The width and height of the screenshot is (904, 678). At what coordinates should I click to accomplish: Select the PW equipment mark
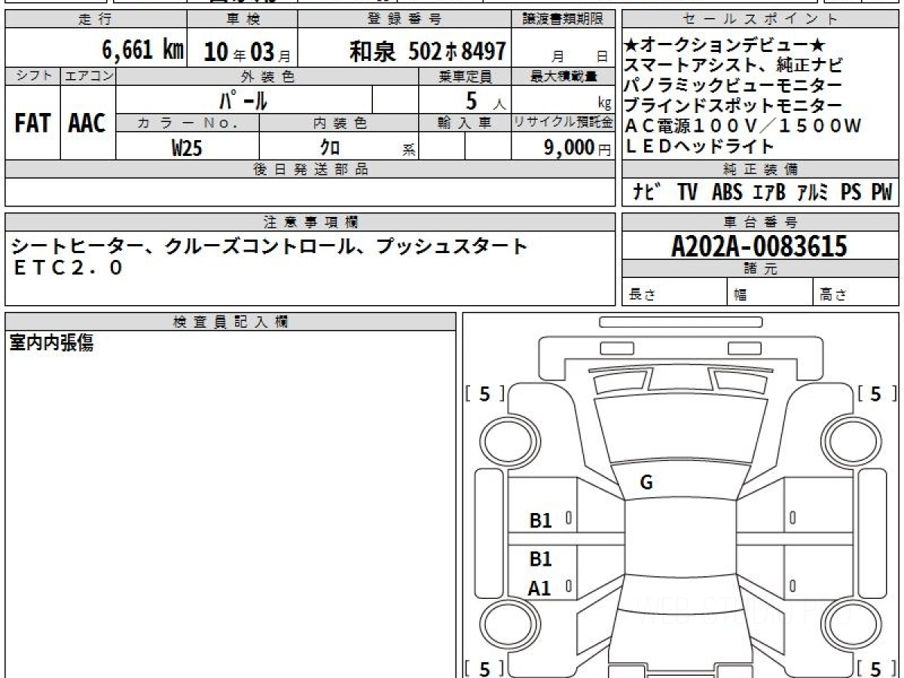[x=881, y=193]
